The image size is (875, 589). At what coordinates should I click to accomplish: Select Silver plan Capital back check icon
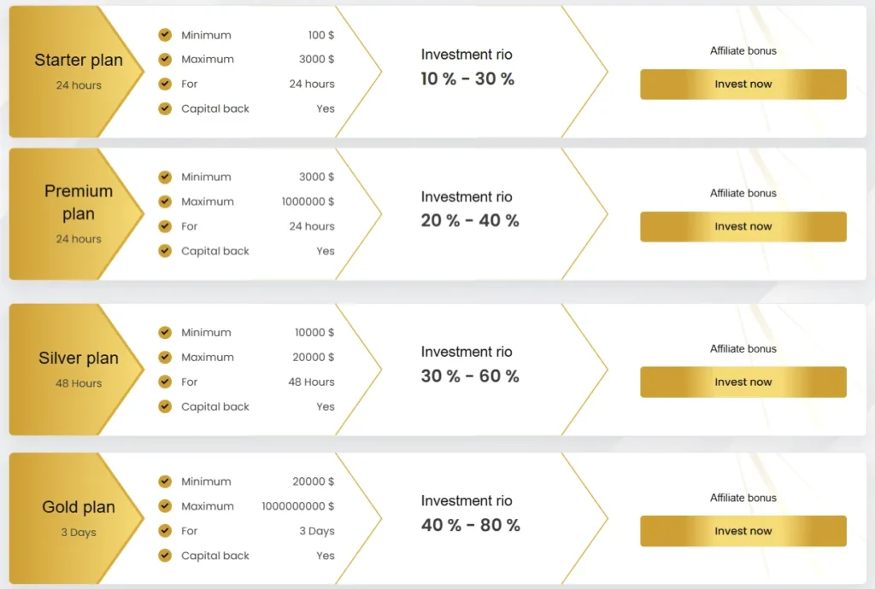[x=165, y=406]
